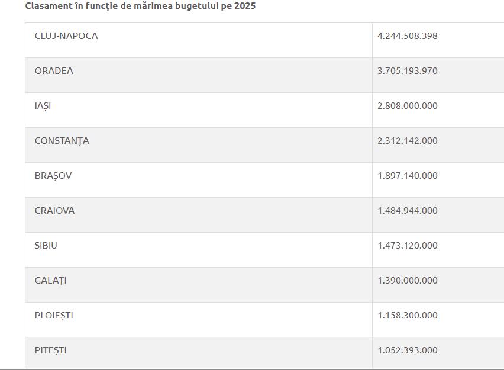
Task: Click Craiova's budget 1.484.944.000
Action: coord(408,211)
